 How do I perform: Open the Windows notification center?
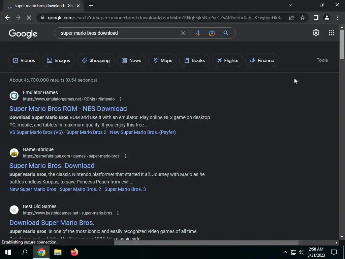pos(334,252)
